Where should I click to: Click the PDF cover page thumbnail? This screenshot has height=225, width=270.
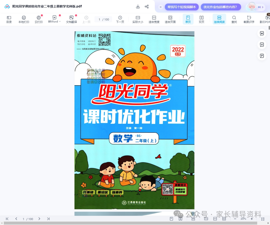134,120
